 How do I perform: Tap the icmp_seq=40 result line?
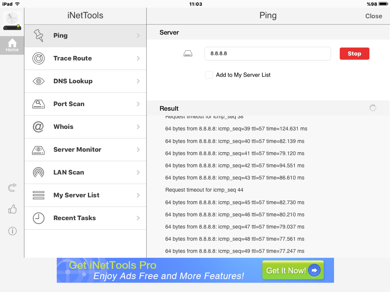point(235,141)
